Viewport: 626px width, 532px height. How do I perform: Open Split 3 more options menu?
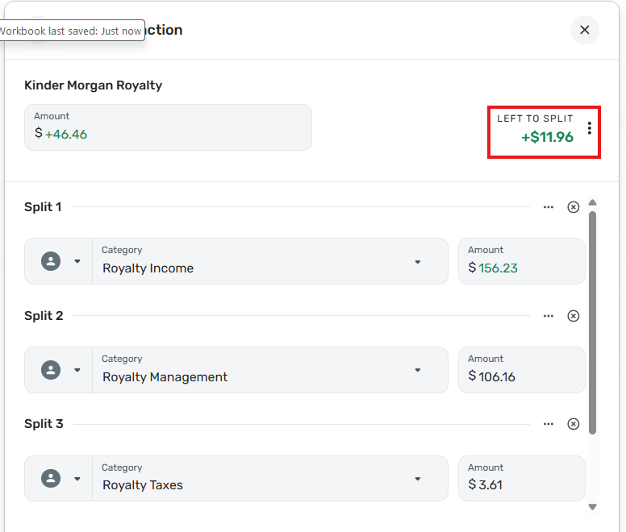pyautogui.click(x=549, y=424)
